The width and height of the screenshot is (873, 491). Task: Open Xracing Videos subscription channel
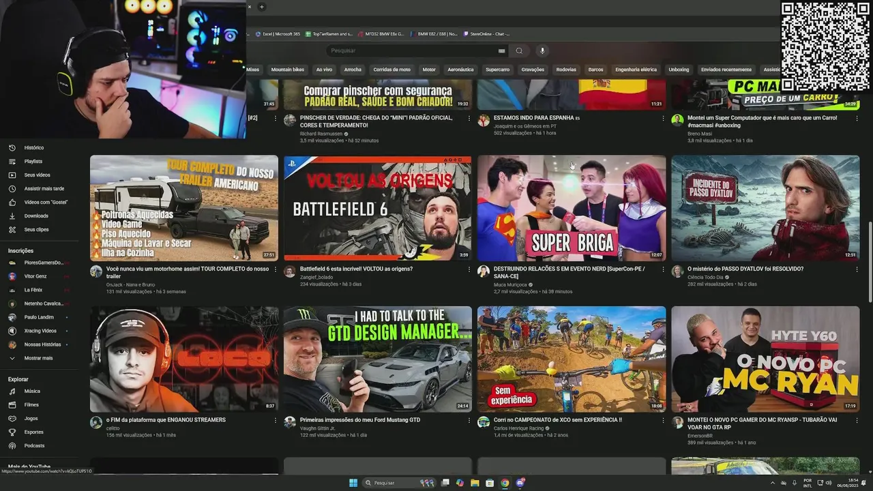(x=40, y=331)
